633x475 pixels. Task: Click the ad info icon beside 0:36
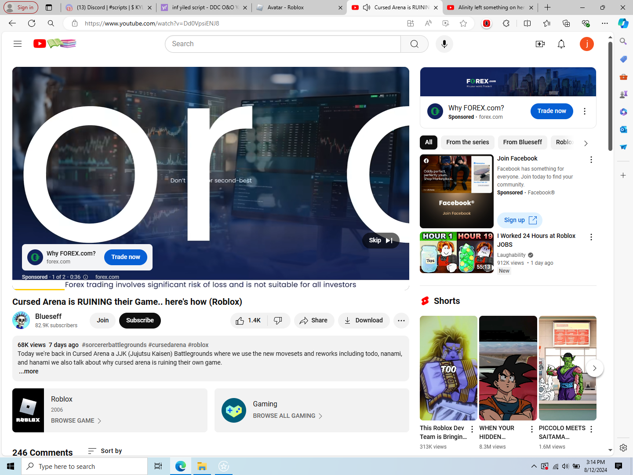coord(86,277)
